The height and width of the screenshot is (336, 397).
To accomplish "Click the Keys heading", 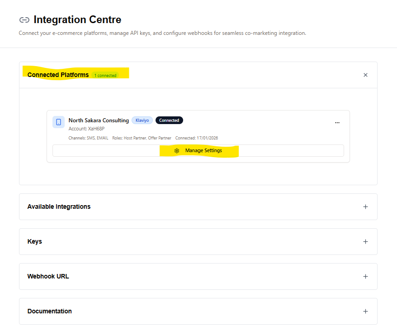I will coord(35,241).
